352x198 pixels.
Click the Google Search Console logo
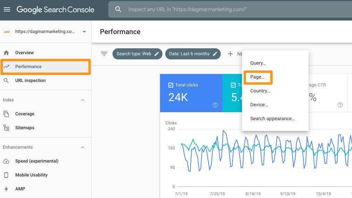click(x=56, y=10)
